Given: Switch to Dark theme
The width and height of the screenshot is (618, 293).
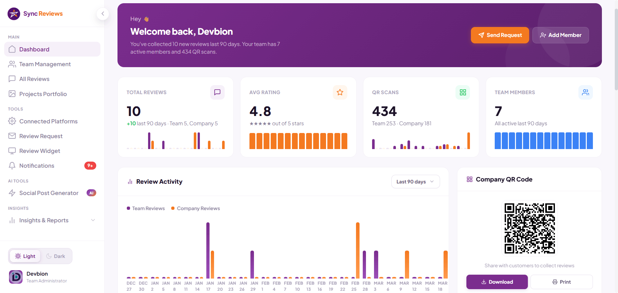Looking at the screenshot, I should click(56, 256).
